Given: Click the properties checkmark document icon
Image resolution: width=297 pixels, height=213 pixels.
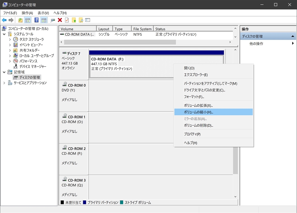Looking at the screenshot, I should [67, 20].
